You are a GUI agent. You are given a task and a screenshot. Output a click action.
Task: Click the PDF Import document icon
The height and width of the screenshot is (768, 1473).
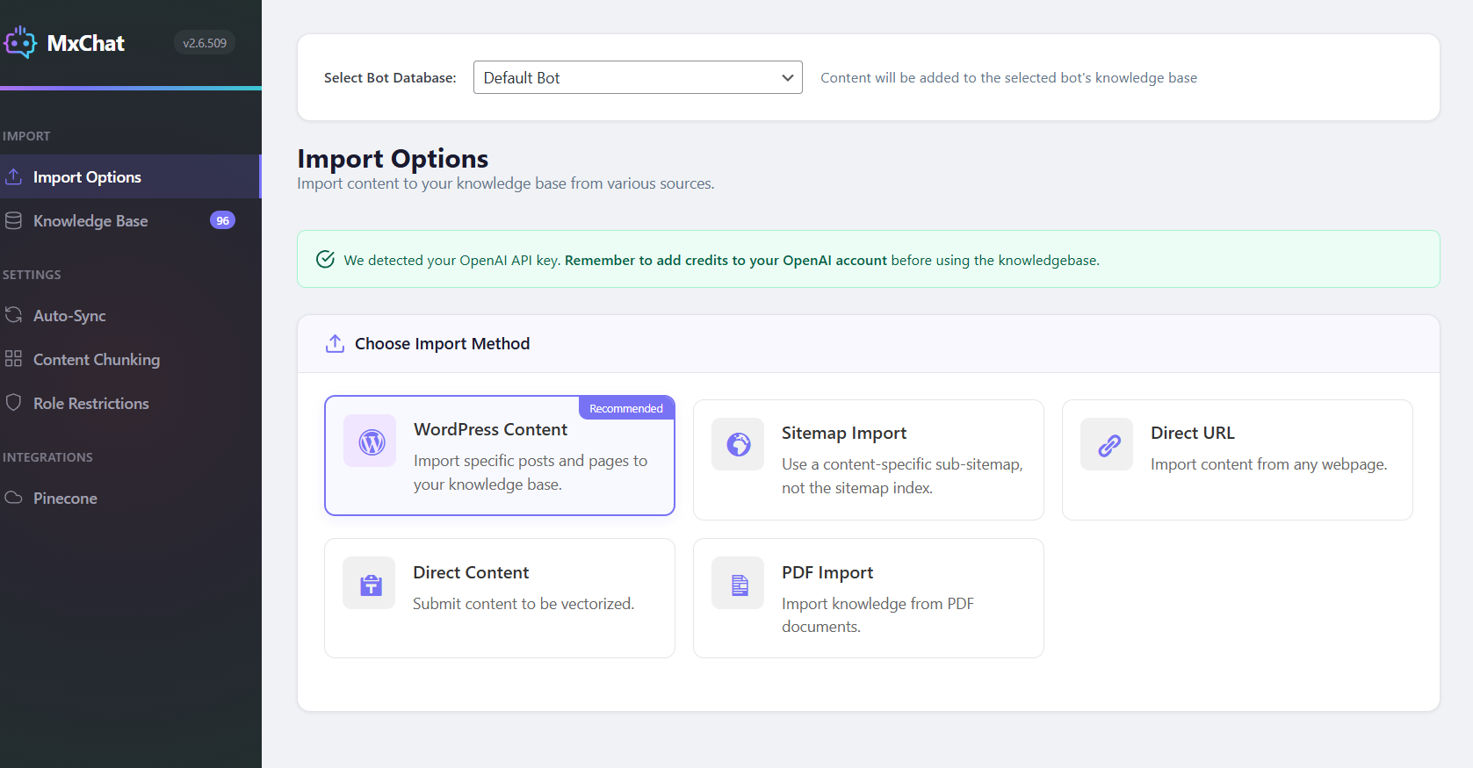[x=740, y=585]
